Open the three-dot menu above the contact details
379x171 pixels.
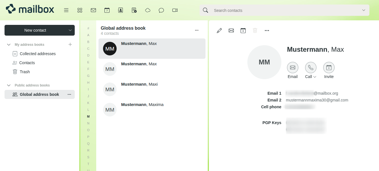pos(267,30)
